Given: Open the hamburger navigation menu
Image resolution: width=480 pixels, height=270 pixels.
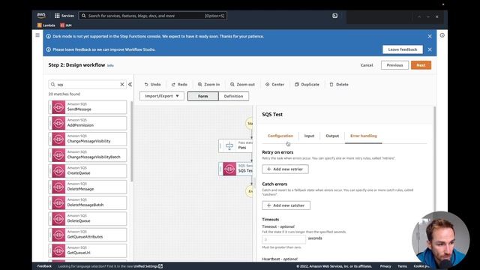Looking at the screenshot, I should (x=37, y=35).
